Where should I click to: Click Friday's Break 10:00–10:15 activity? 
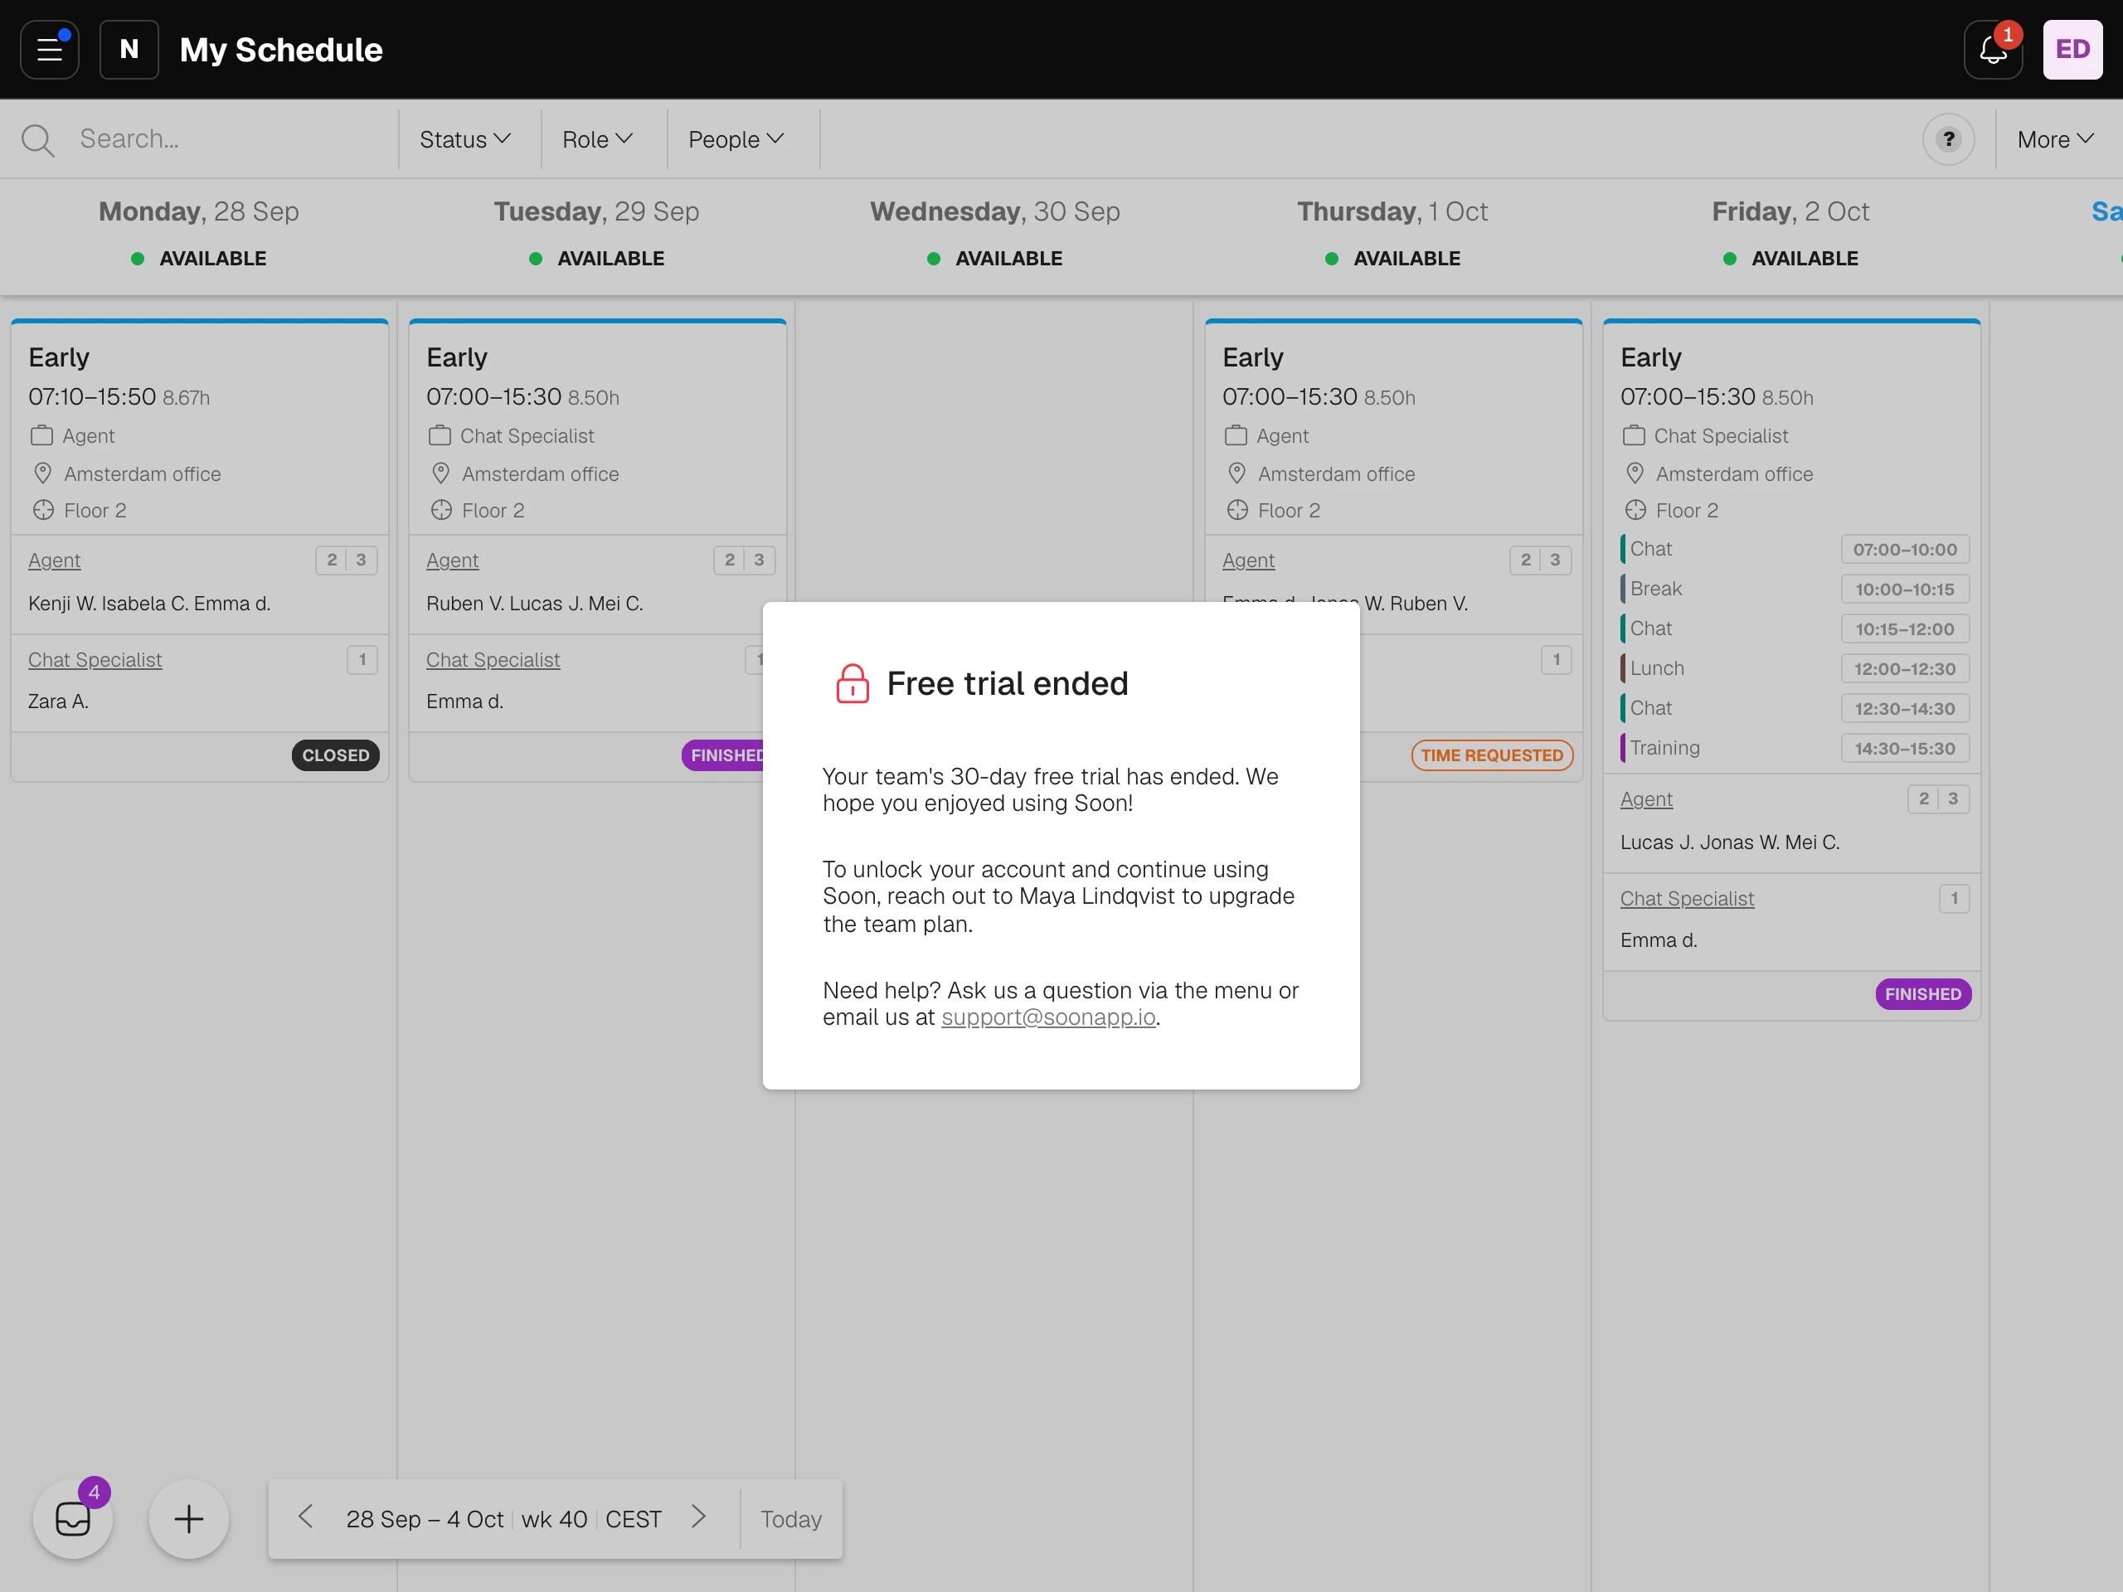pos(1795,588)
